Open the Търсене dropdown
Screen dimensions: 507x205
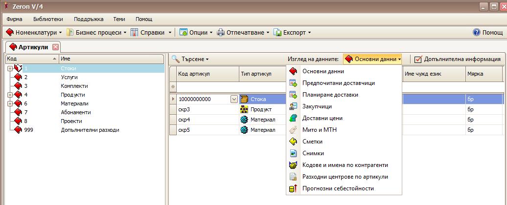click(x=190, y=59)
